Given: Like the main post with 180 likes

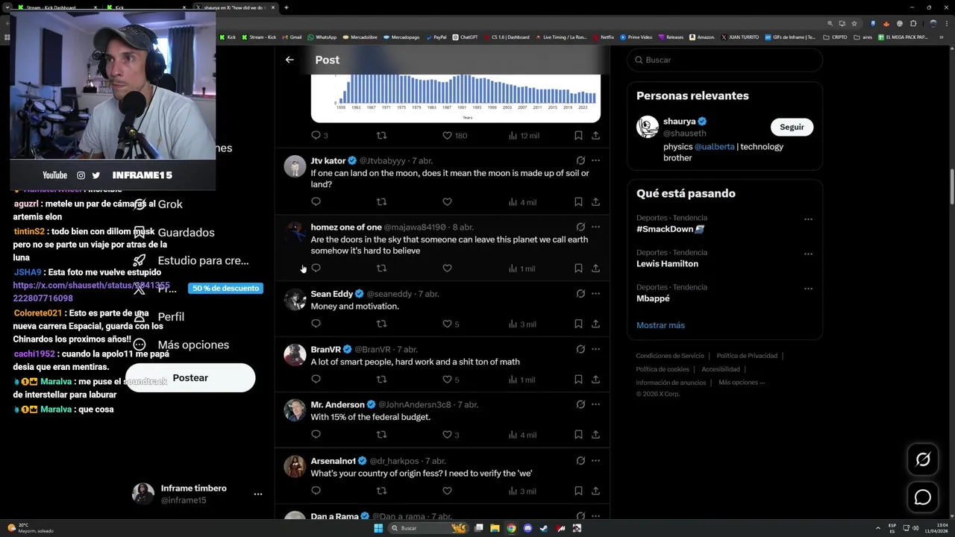Looking at the screenshot, I should (454, 136).
